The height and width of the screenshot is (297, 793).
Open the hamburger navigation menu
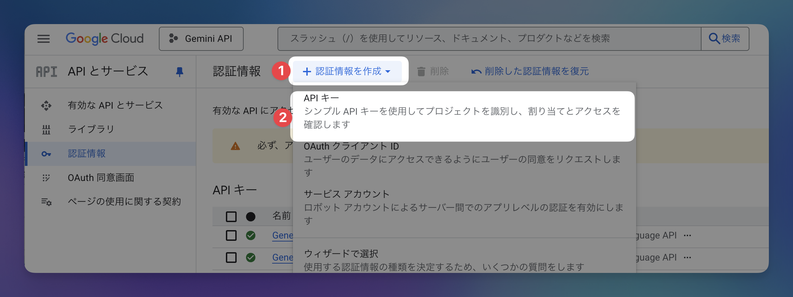coord(44,39)
